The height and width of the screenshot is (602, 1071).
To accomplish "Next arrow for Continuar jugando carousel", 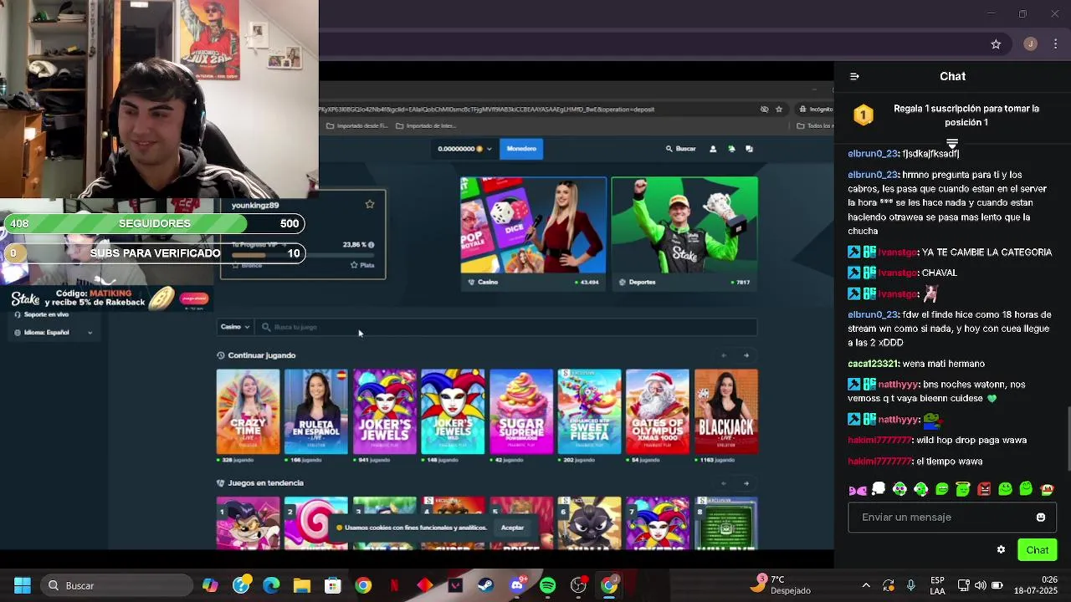I will 746,355.
